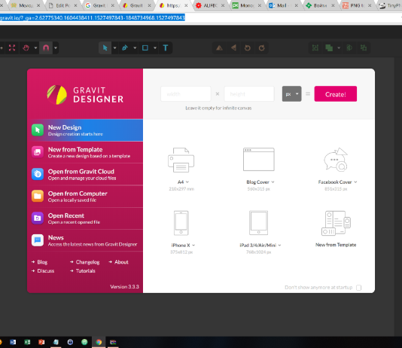
Task: Choose New from Template thumbnail
Action: pyautogui.click(x=336, y=223)
